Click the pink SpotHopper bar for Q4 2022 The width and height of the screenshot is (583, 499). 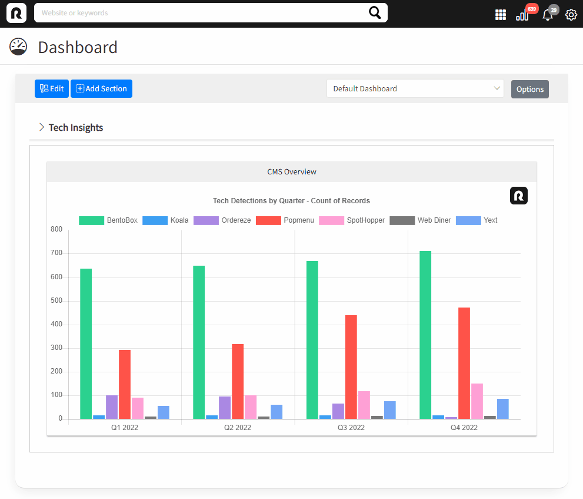click(x=477, y=401)
